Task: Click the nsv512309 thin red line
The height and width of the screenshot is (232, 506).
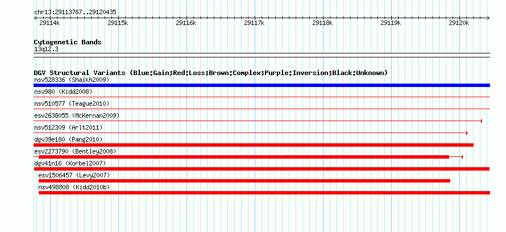Action: point(251,133)
